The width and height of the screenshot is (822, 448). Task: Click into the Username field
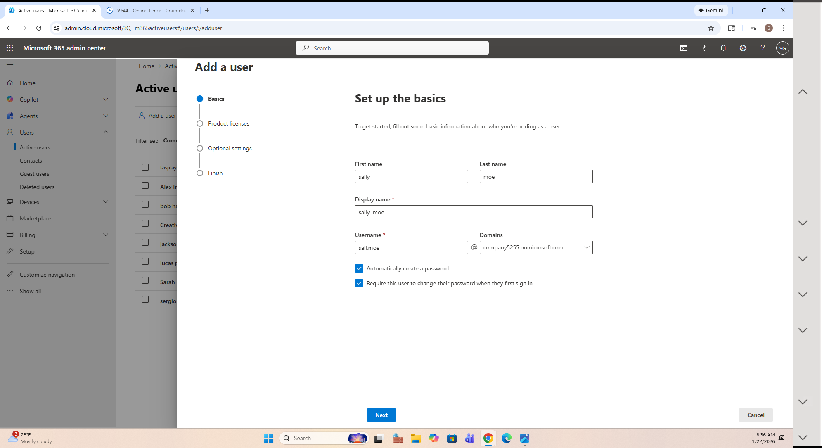pos(411,247)
